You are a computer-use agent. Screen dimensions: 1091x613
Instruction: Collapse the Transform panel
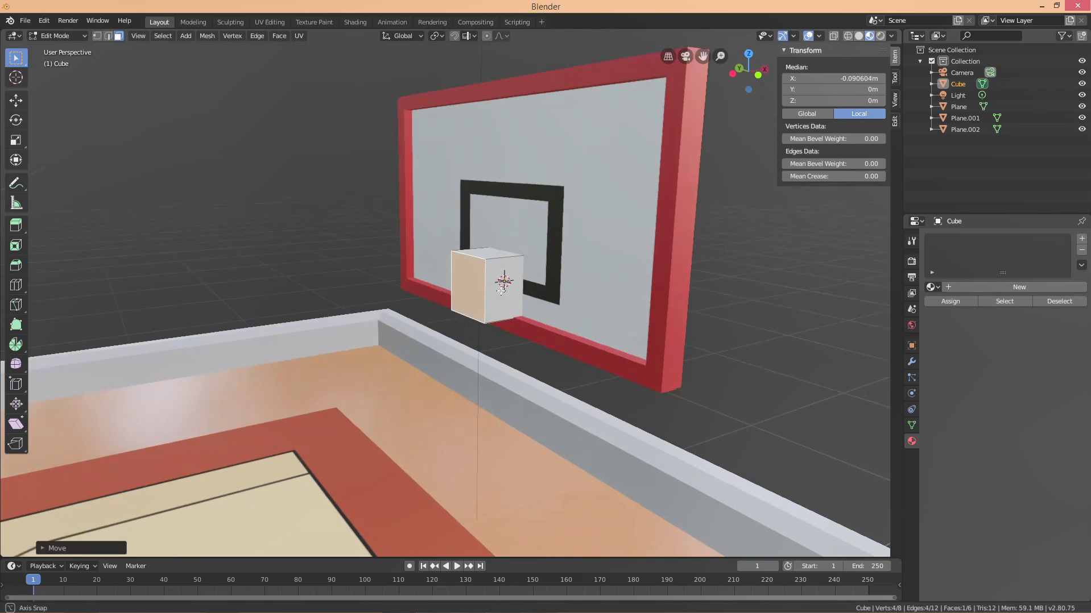click(x=784, y=51)
